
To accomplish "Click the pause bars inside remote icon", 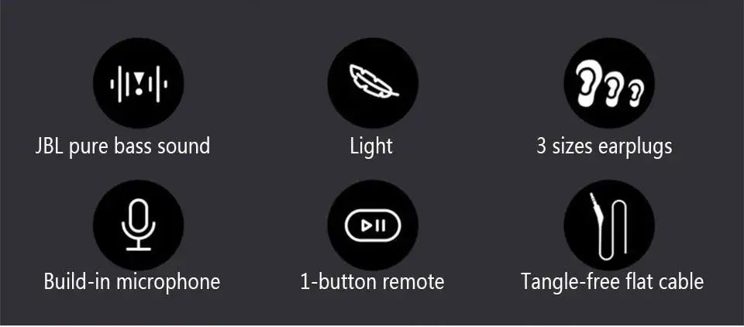I will tap(381, 225).
